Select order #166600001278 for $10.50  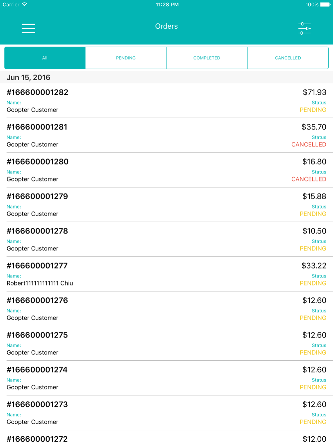(x=166, y=239)
